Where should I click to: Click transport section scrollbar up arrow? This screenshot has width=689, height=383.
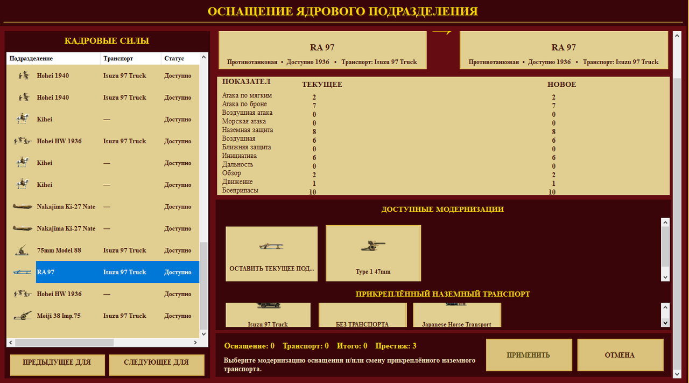pos(665,307)
